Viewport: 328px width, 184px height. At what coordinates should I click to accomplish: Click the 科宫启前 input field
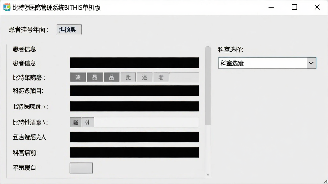134,152
